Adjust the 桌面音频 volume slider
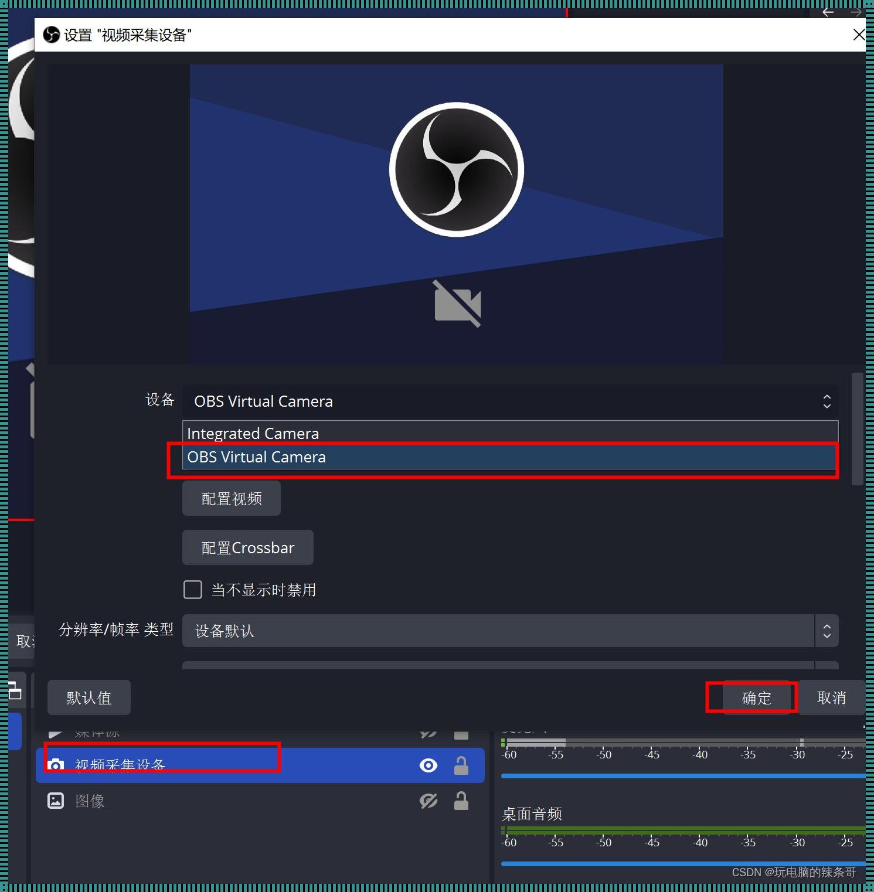Viewport: 874px width, 892px height. (x=683, y=863)
